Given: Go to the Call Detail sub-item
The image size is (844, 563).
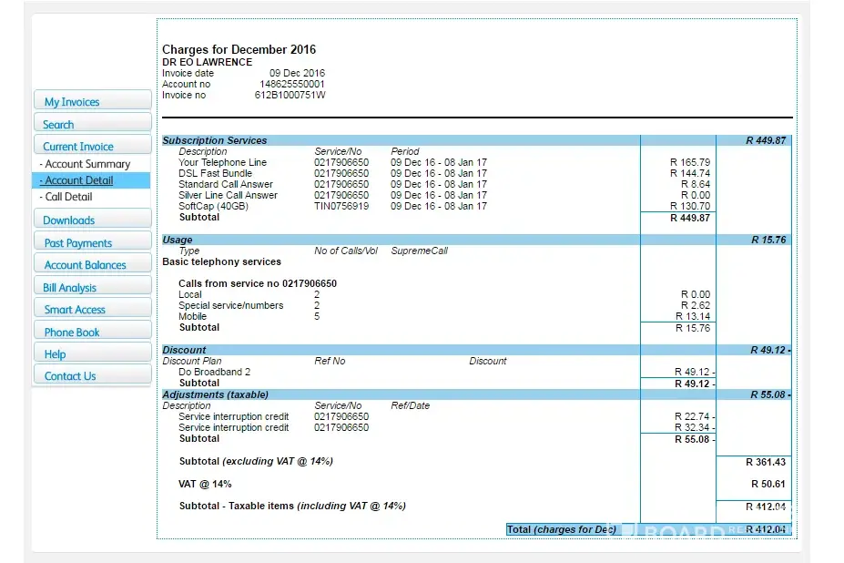Looking at the screenshot, I should pyautogui.click(x=68, y=197).
